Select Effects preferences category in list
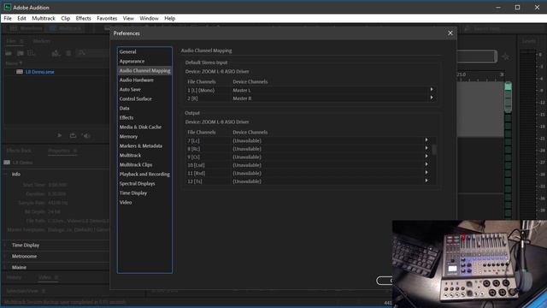 click(126, 118)
